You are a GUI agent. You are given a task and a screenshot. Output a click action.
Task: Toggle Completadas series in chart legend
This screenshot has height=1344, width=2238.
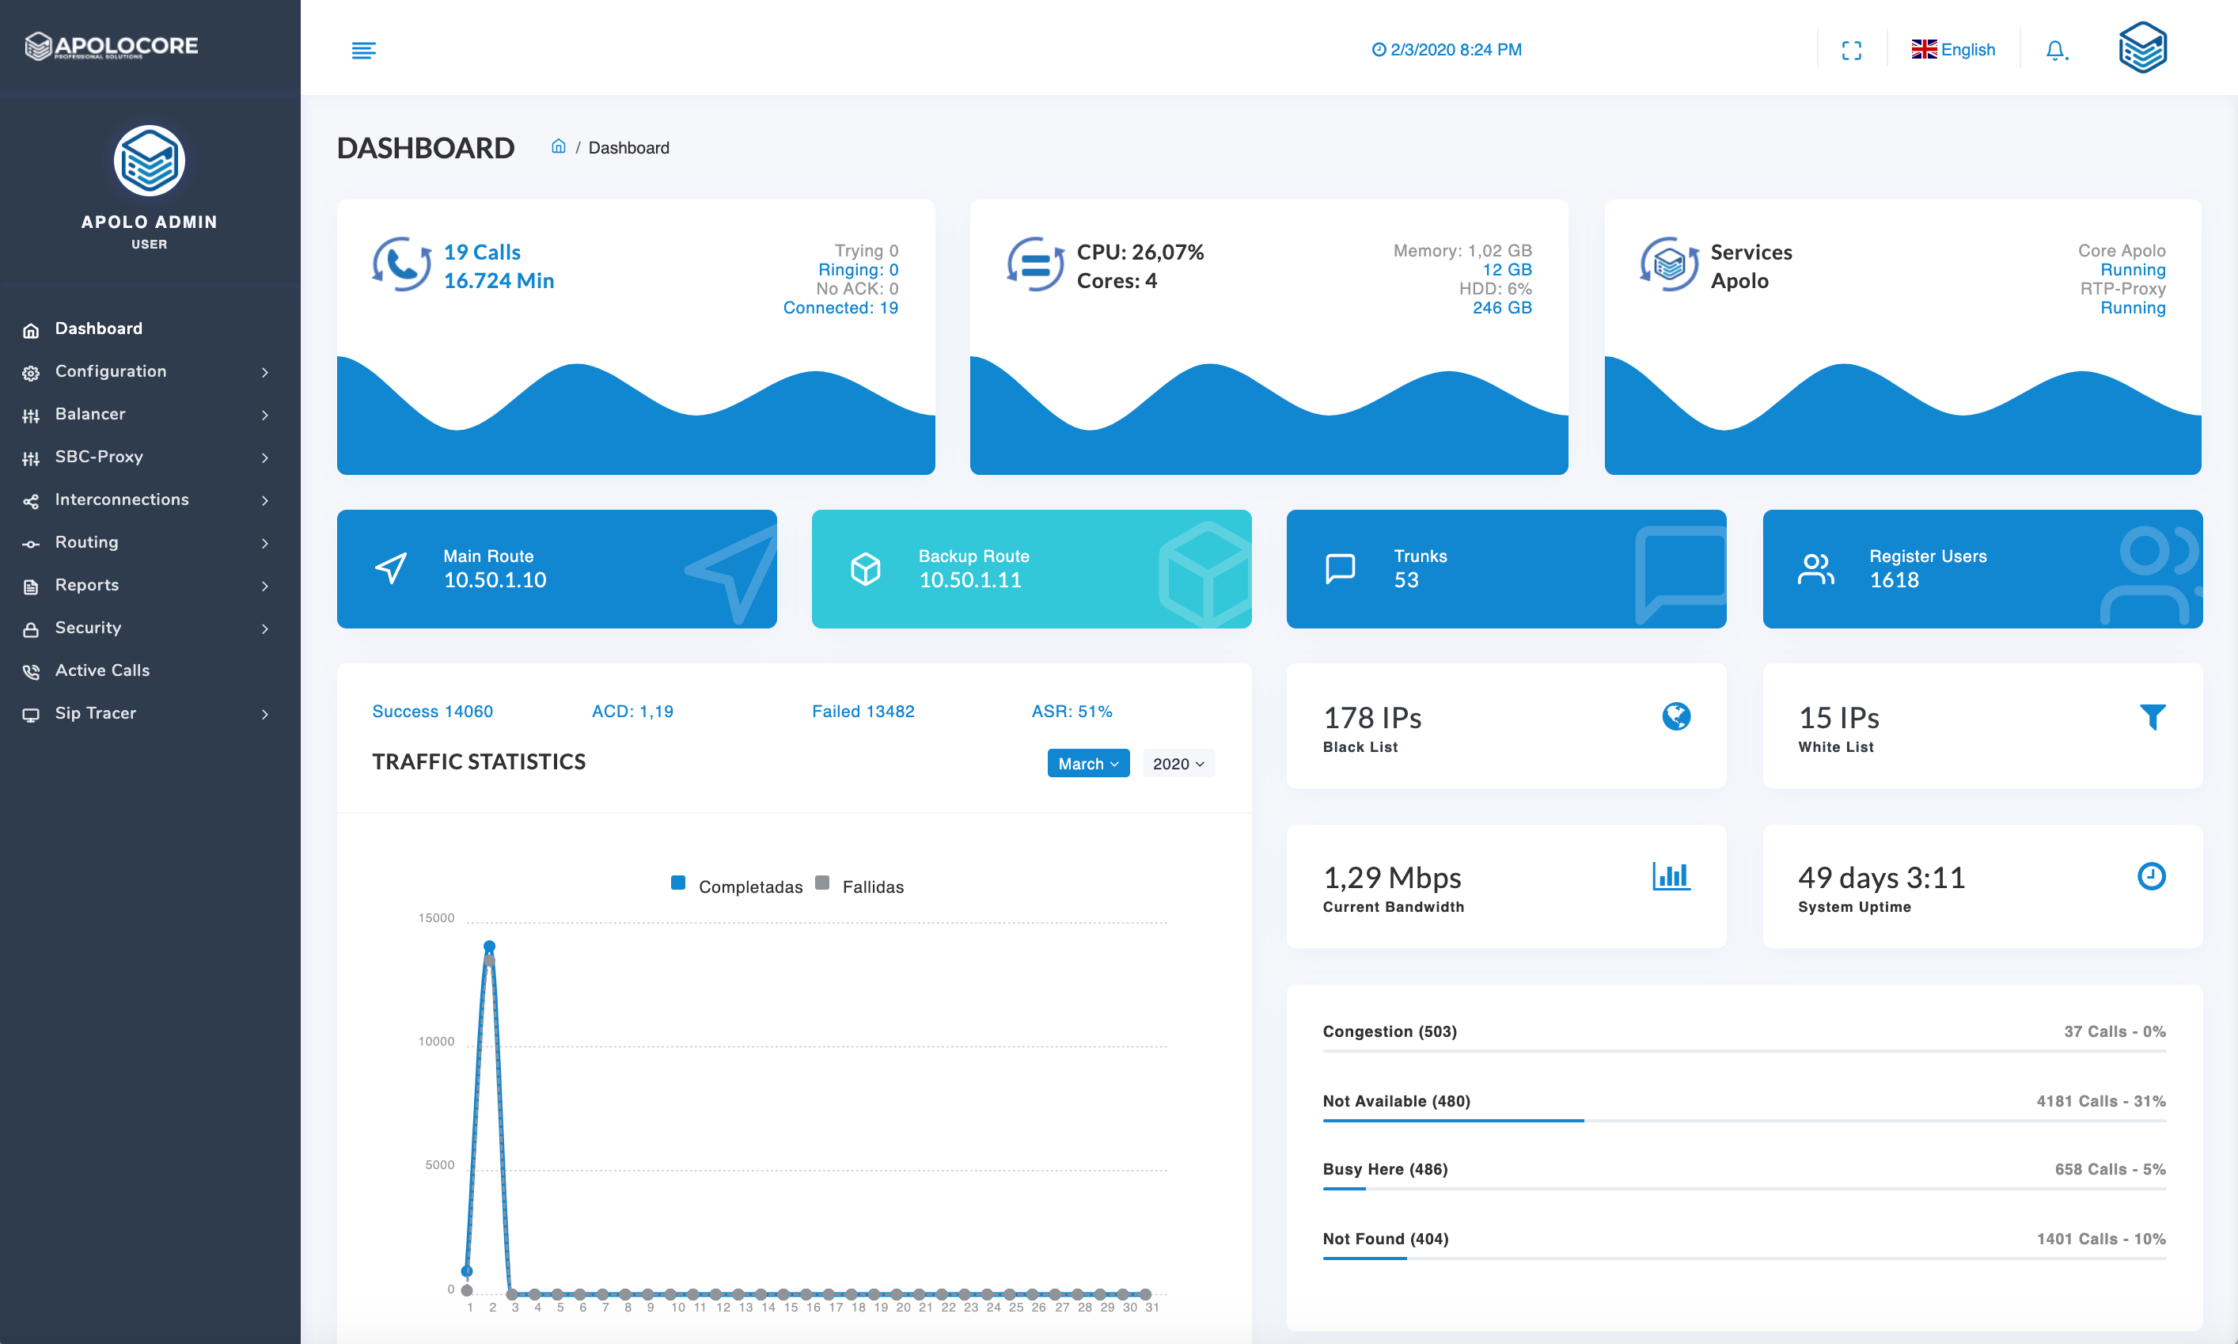737,886
